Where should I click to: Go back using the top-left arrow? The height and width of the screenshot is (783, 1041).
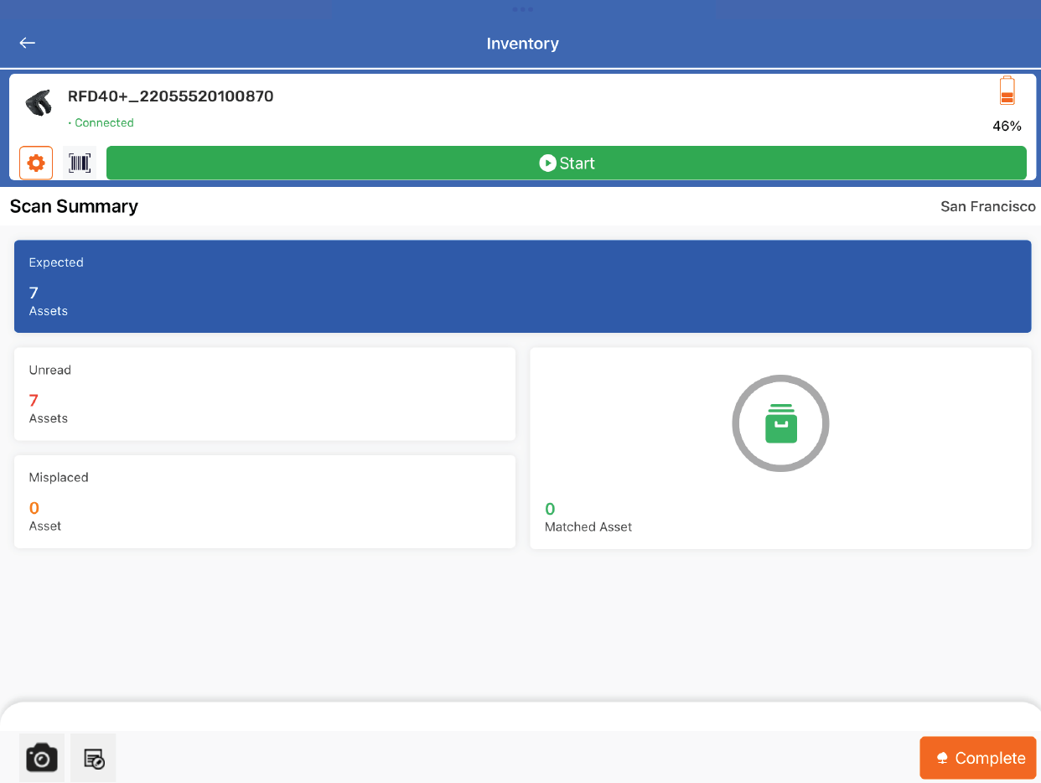tap(28, 43)
